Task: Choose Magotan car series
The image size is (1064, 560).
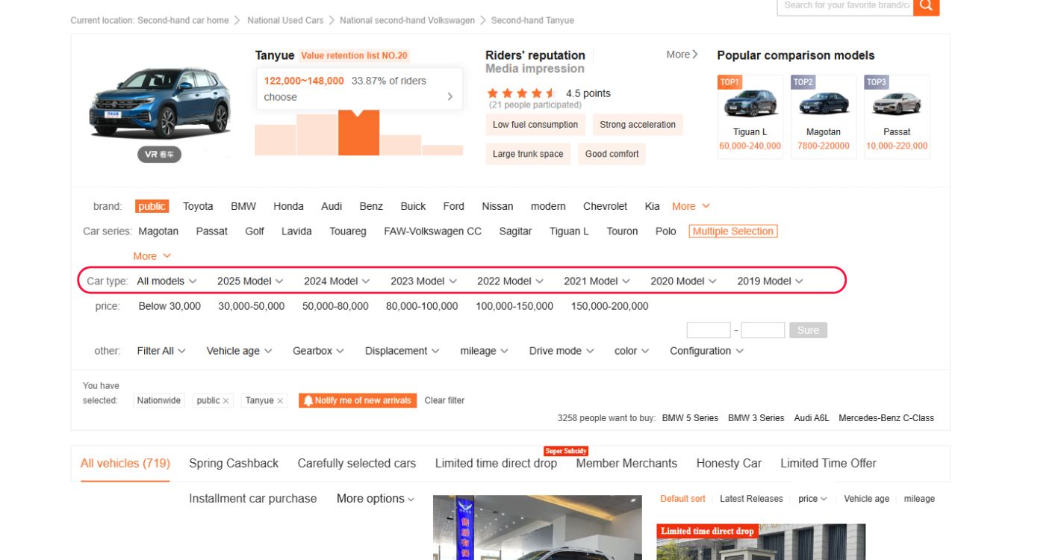Action: (158, 231)
